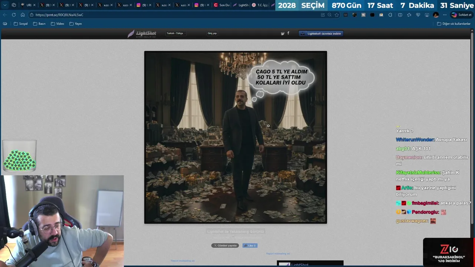475x267 pixels.
Task: Close the URL tab
Action: coord(34,5)
